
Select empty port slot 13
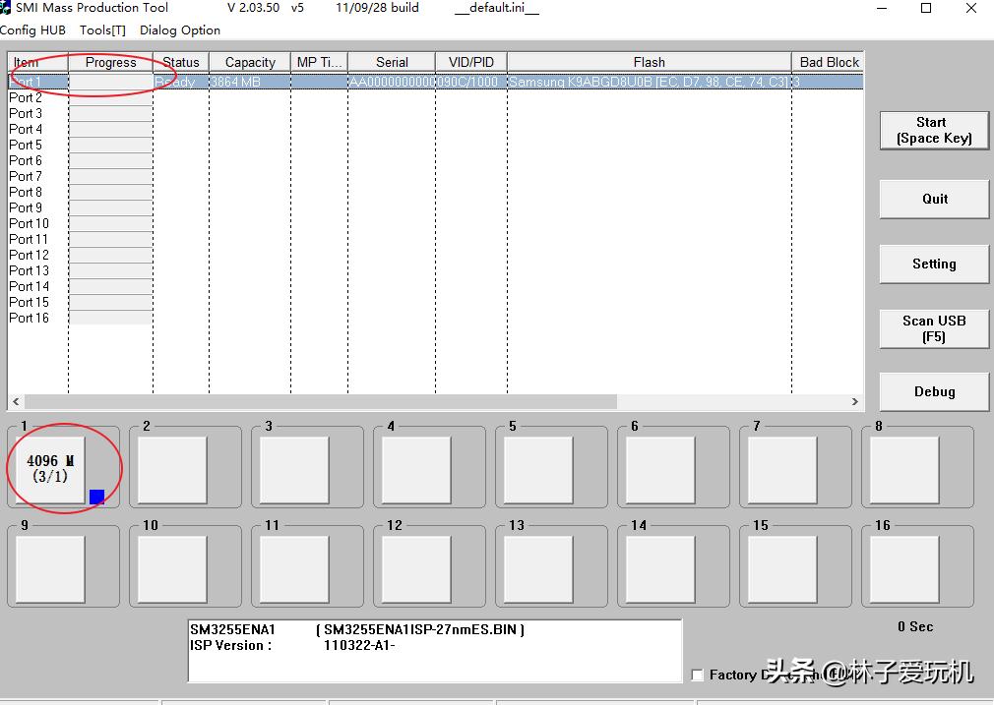coord(538,568)
